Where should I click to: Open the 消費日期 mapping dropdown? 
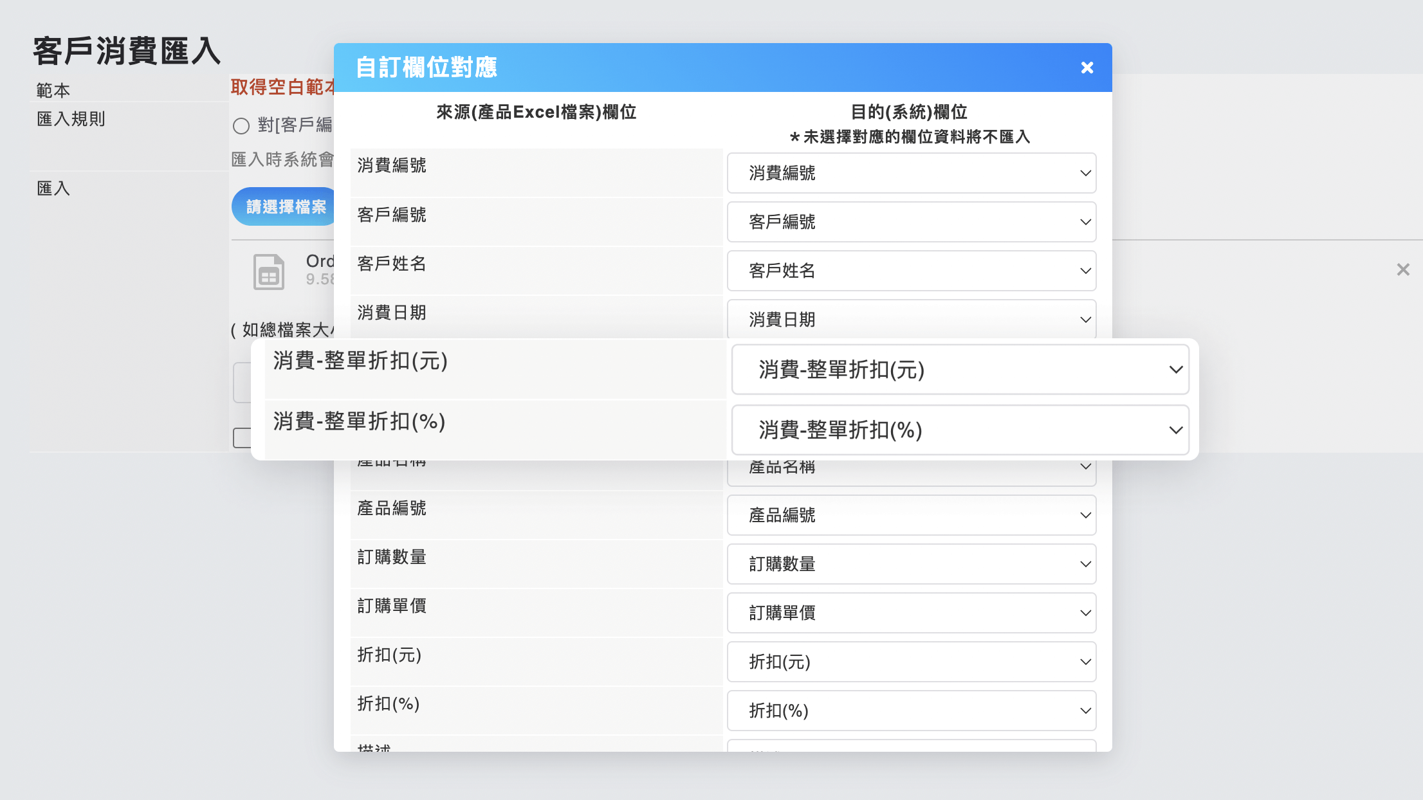tap(911, 318)
